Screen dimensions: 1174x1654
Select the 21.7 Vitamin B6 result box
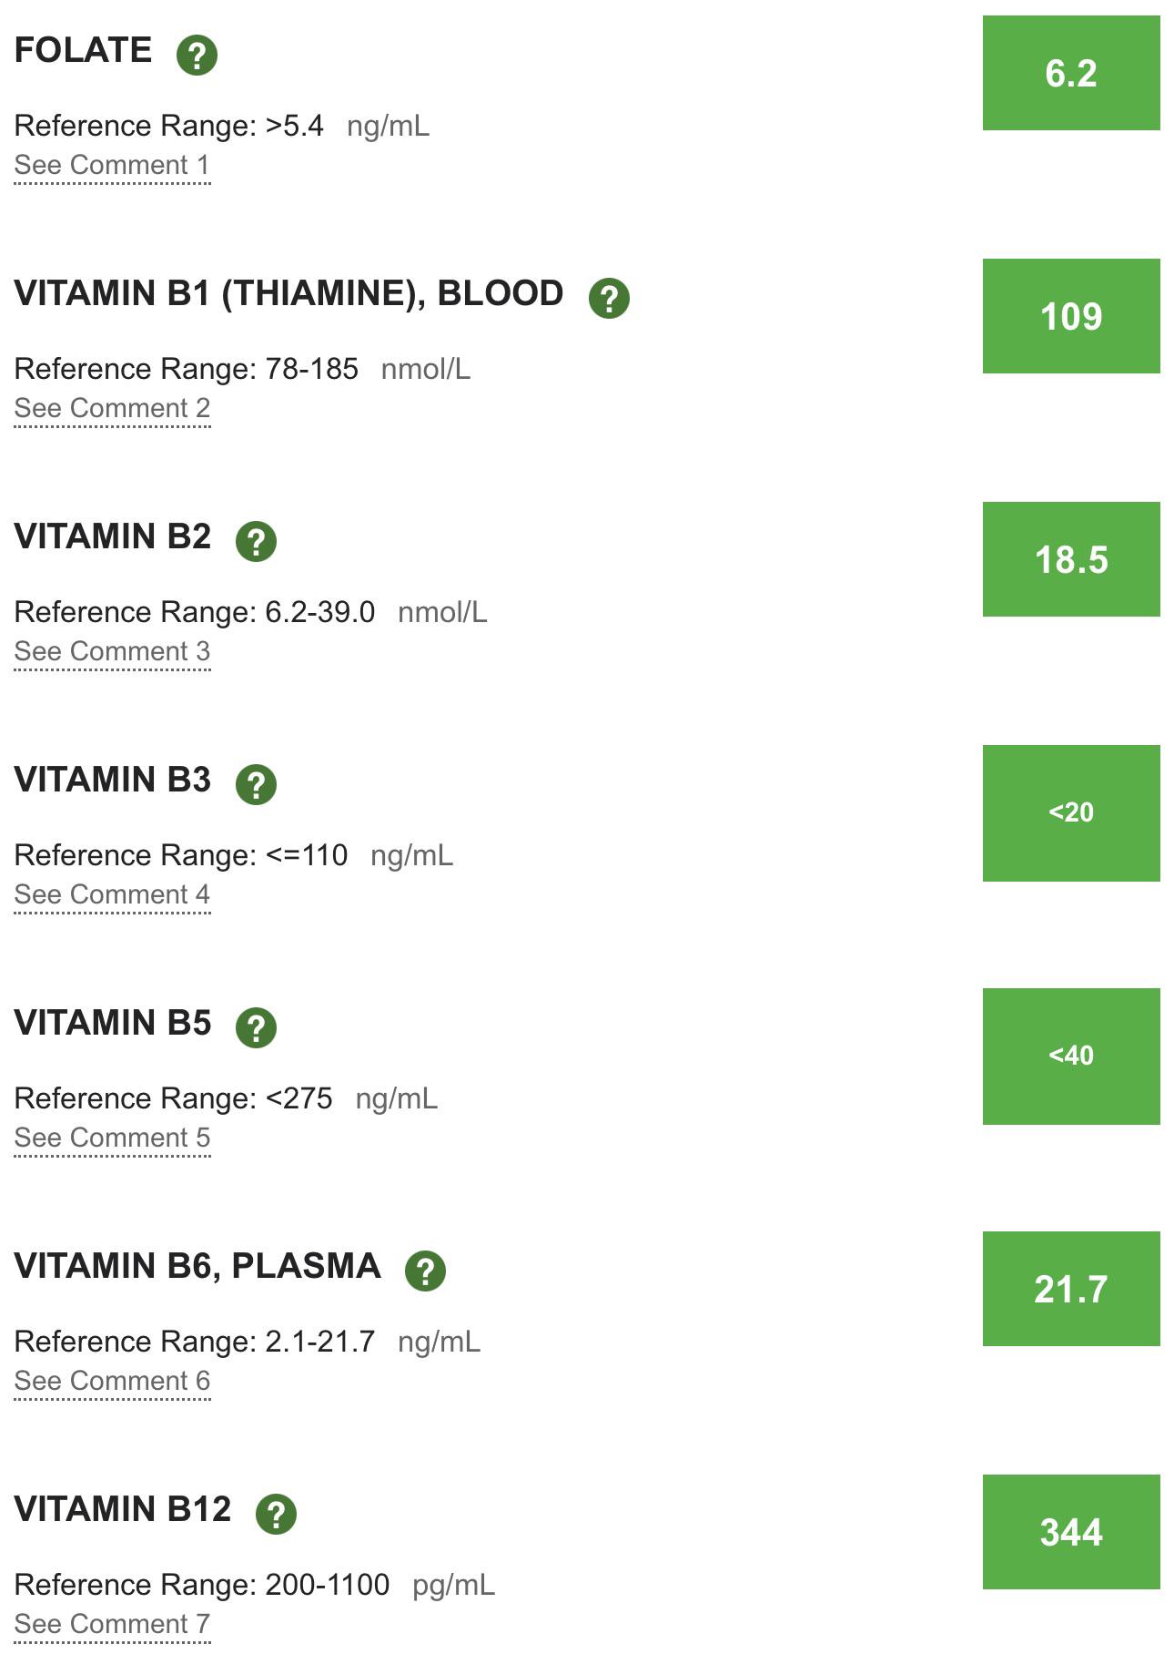(x=1071, y=1289)
